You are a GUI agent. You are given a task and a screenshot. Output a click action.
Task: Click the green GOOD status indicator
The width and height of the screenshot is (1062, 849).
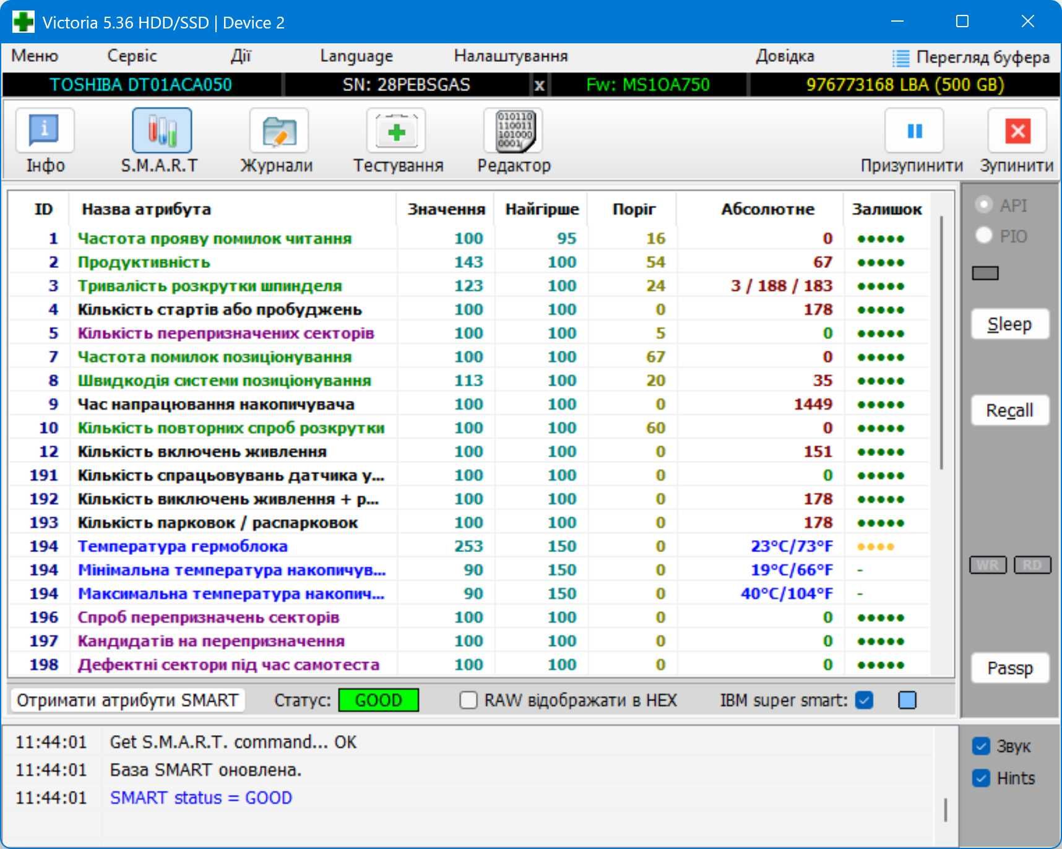(x=378, y=700)
